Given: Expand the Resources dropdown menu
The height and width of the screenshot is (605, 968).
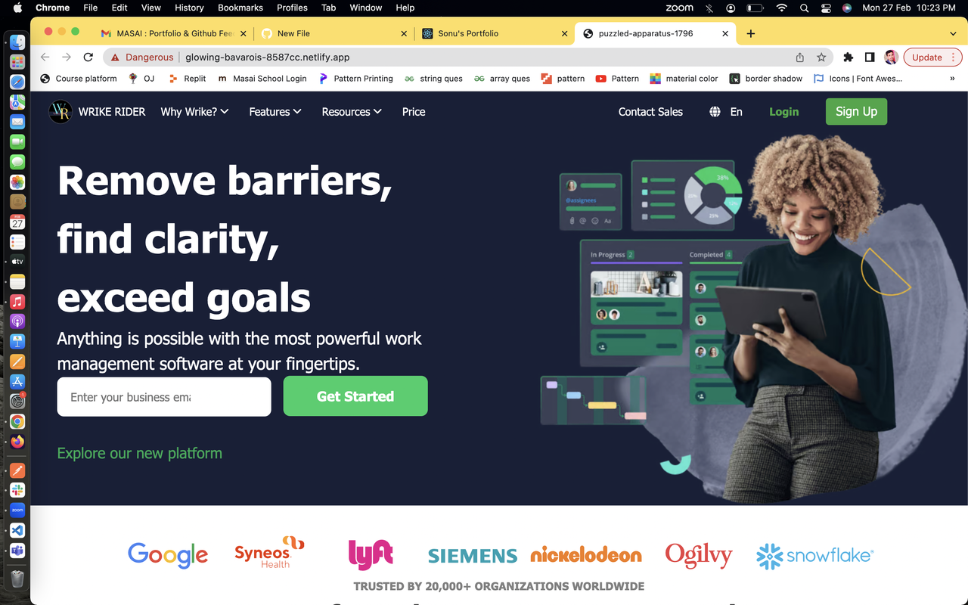Looking at the screenshot, I should pyautogui.click(x=352, y=112).
